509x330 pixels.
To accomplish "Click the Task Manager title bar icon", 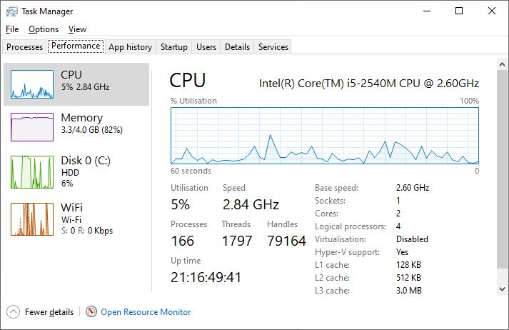I will [x=11, y=11].
